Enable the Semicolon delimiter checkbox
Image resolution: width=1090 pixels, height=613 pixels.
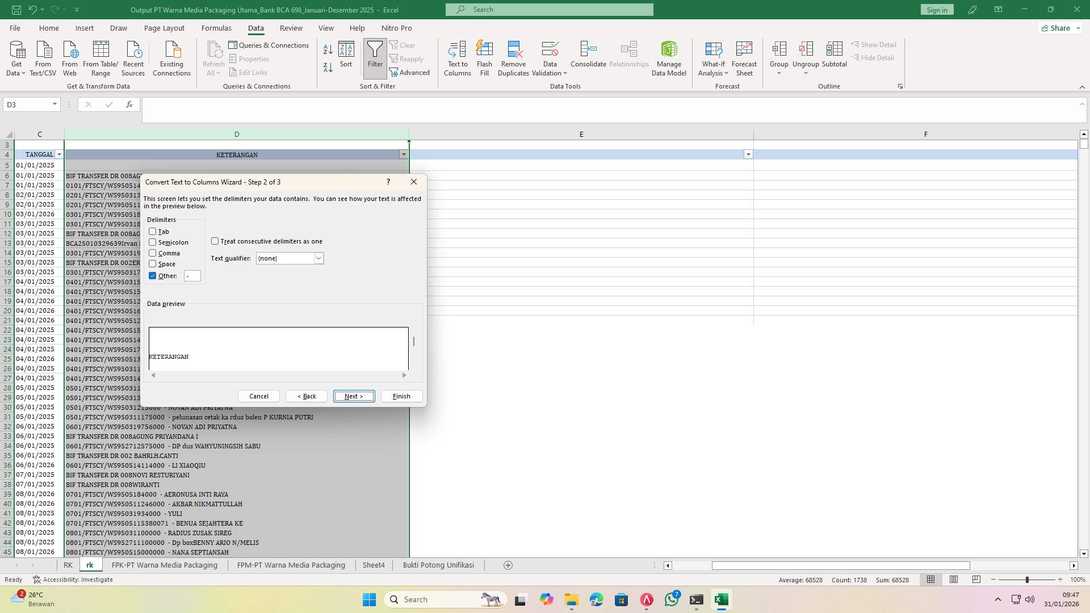coord(153,242)
